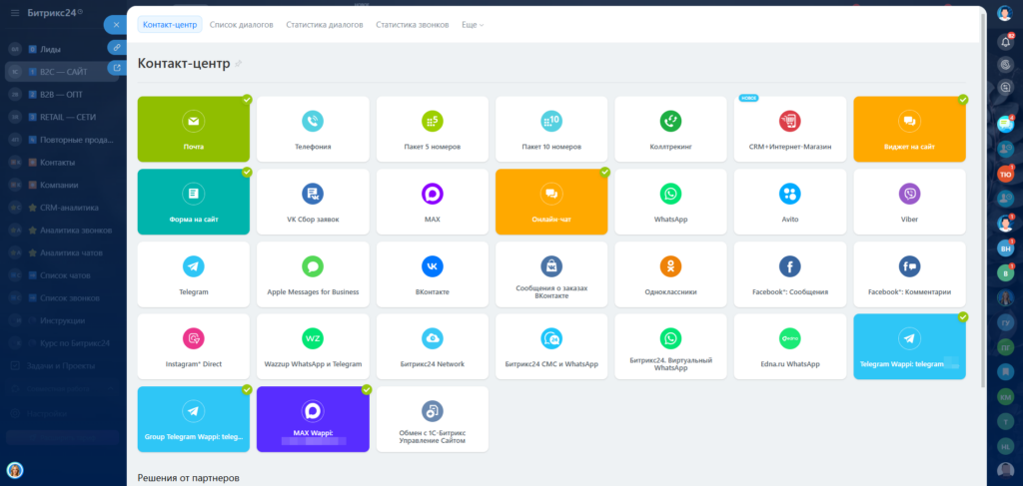Open Аналитика звонков in the sidebar
1023x486 pixels.
[62, 231]
